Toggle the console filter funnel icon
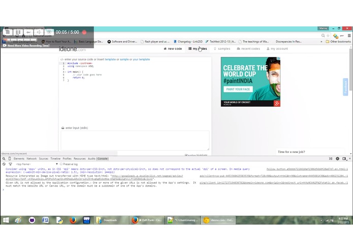Image resolution: width=353 pixels, height=251 pixels. point(10,164)
